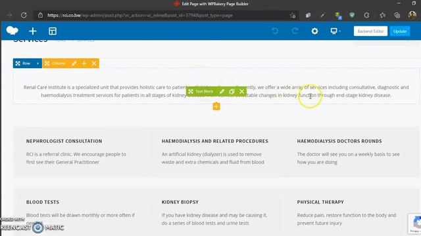421x236 pixels.
Task: Open the templates layout icon
Action: (x=53, y=31)
